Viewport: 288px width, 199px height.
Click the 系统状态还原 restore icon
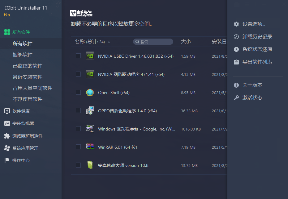252,49
